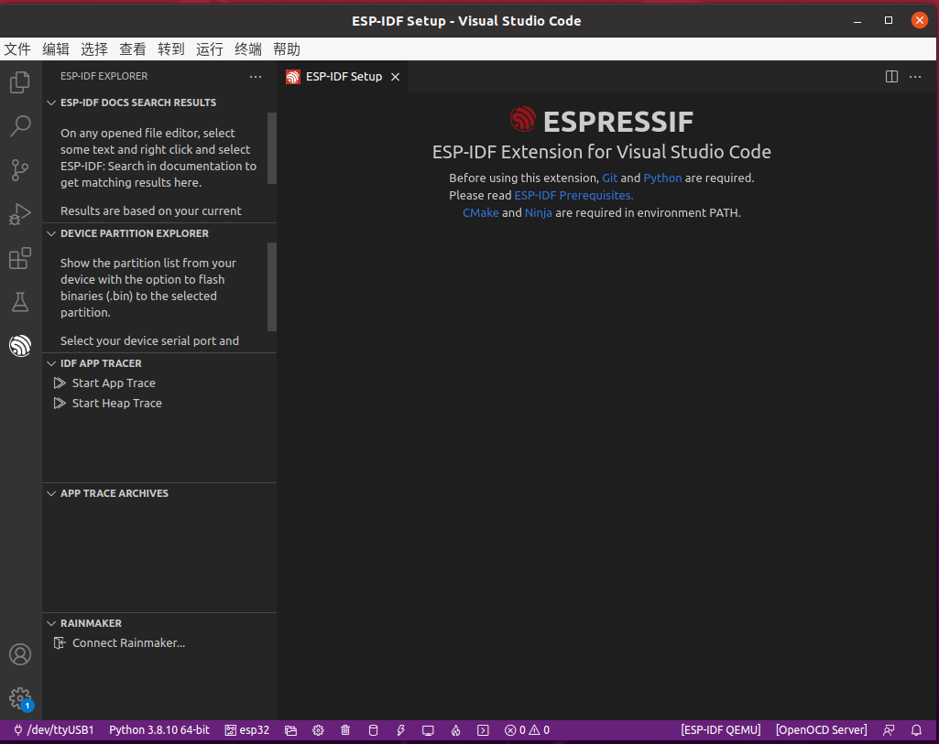Click the monitor device icon
This screenshot has height=744, width=939.
[x=428, y=729]
